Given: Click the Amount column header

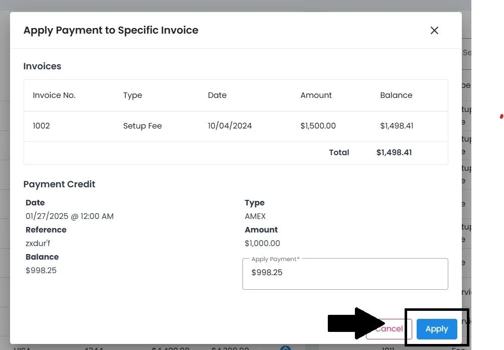Looking at the screenshot, I should (x=316, y=95).
